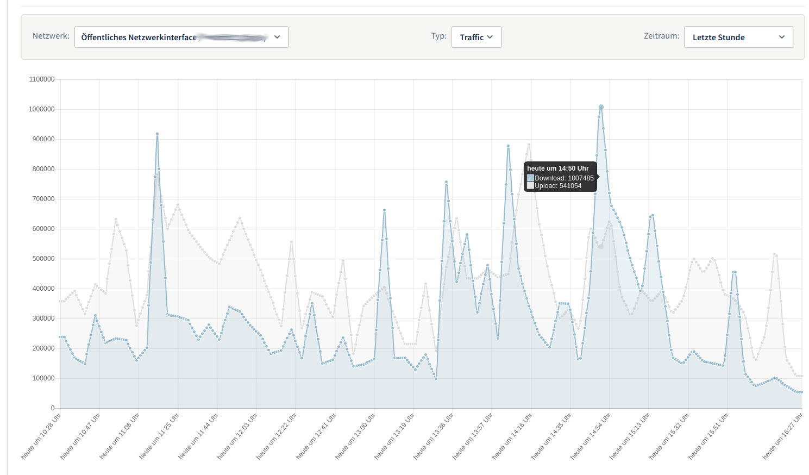This screenshot has width=809, height=475.
Task: Select the highlighted download peak point above 1000000
Action: 601,107
